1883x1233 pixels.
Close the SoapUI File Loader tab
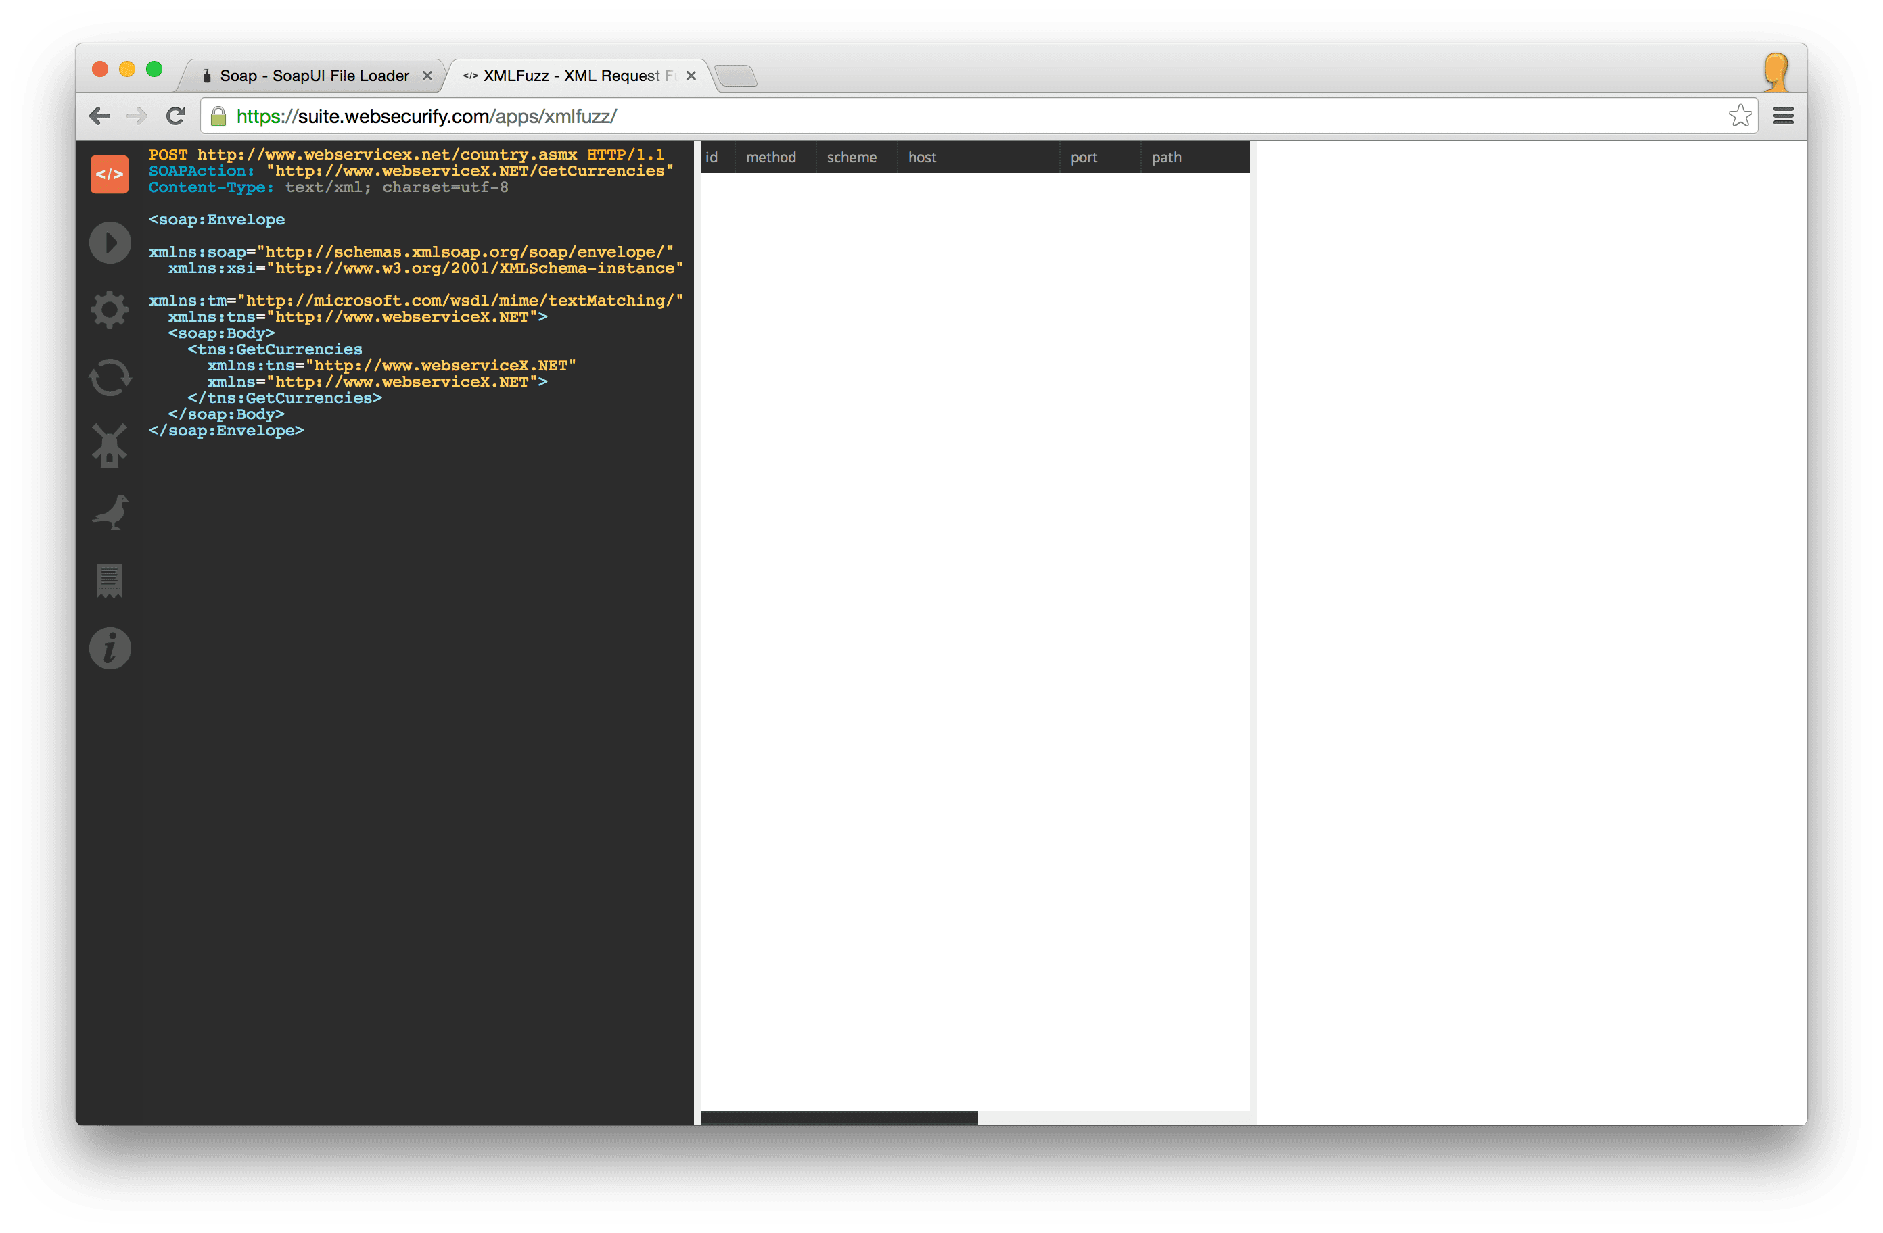427,76
